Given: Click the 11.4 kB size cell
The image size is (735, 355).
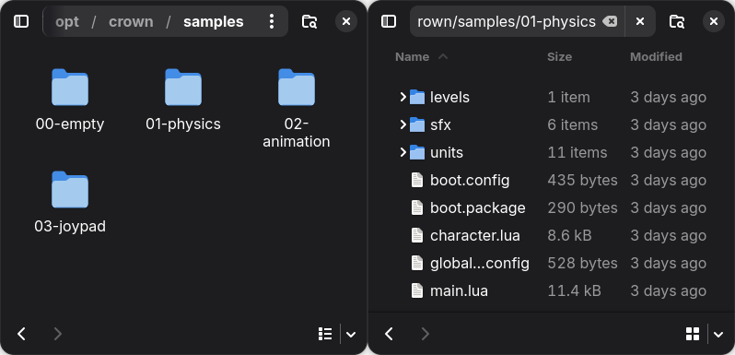Looking at the screenshot, I should point(574,291).
